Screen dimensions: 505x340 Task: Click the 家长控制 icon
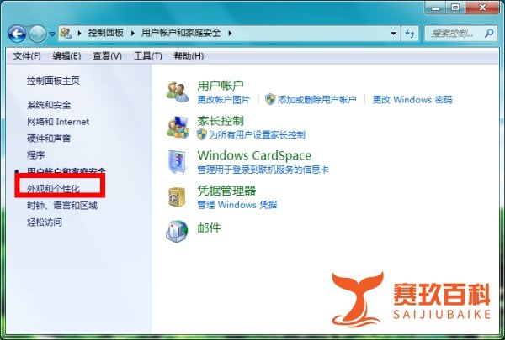point(177,127)
